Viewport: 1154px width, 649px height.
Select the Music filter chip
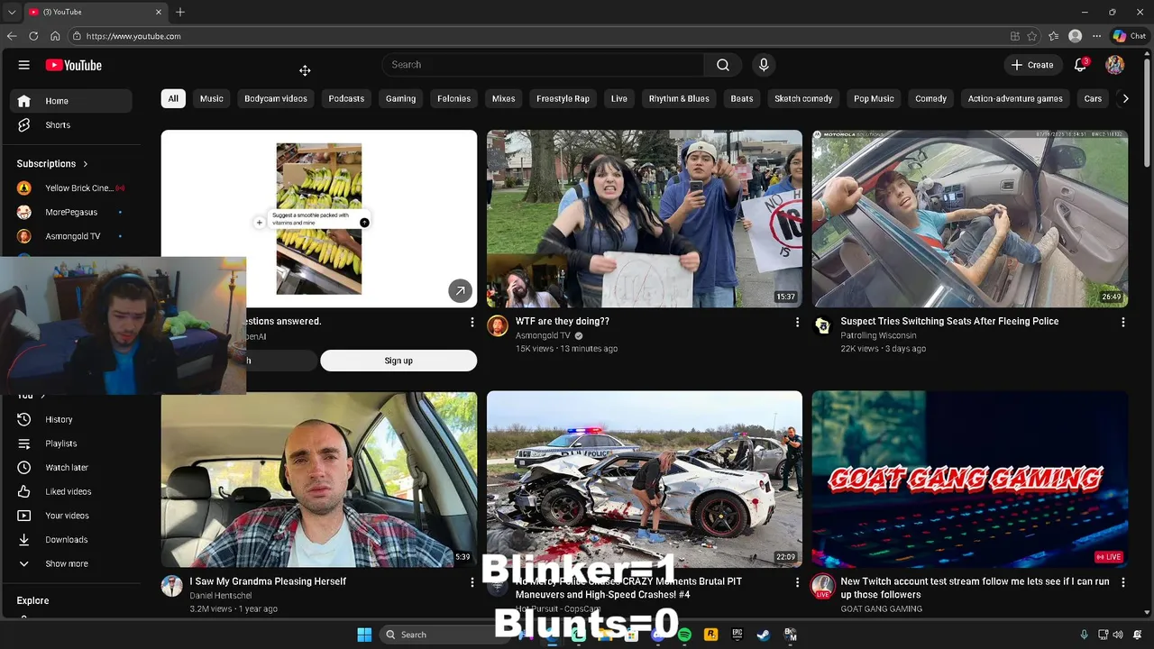click(x=212, y=98)
